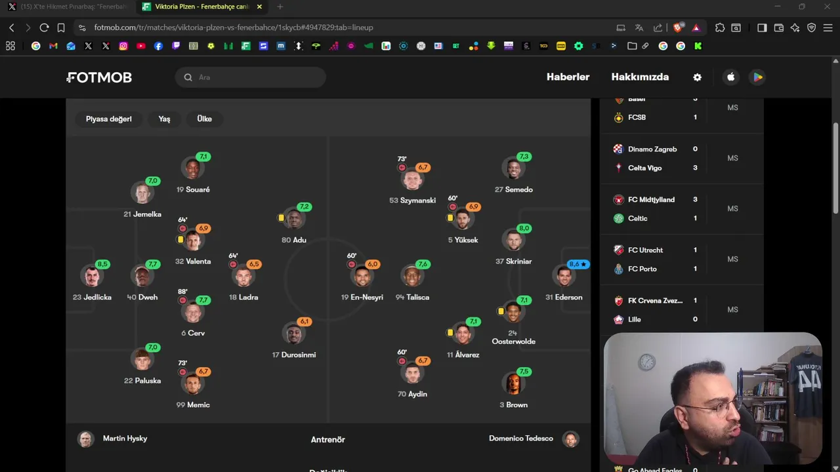This screenshot has height=472, width=840.
Task: Open the extensions puzzle icon
Action: point(720,28)
